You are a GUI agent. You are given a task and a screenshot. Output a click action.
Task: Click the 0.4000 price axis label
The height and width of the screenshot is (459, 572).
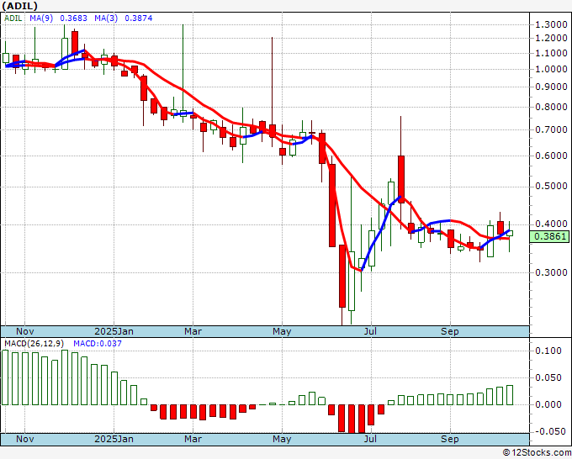coord(551,224)
